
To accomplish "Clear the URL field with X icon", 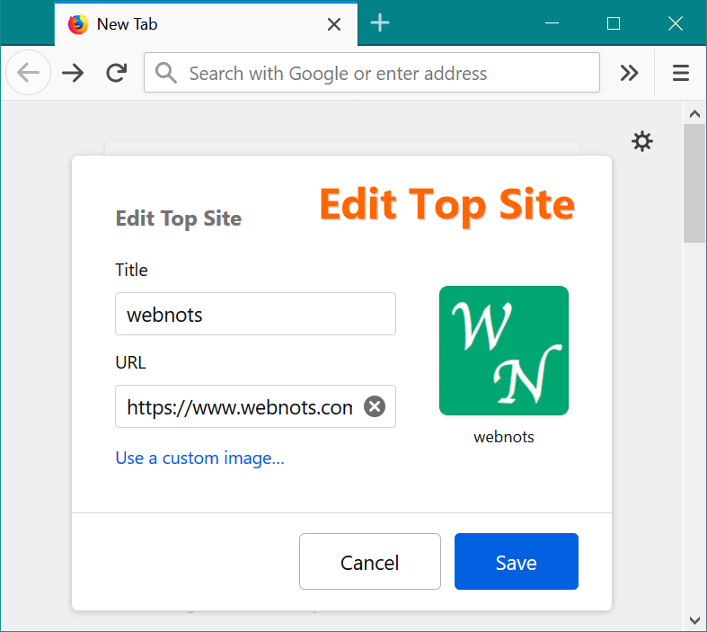I will point(375,406).
